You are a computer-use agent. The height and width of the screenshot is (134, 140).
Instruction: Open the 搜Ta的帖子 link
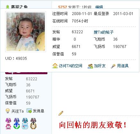pyautogui.click(x=103, y=32)
